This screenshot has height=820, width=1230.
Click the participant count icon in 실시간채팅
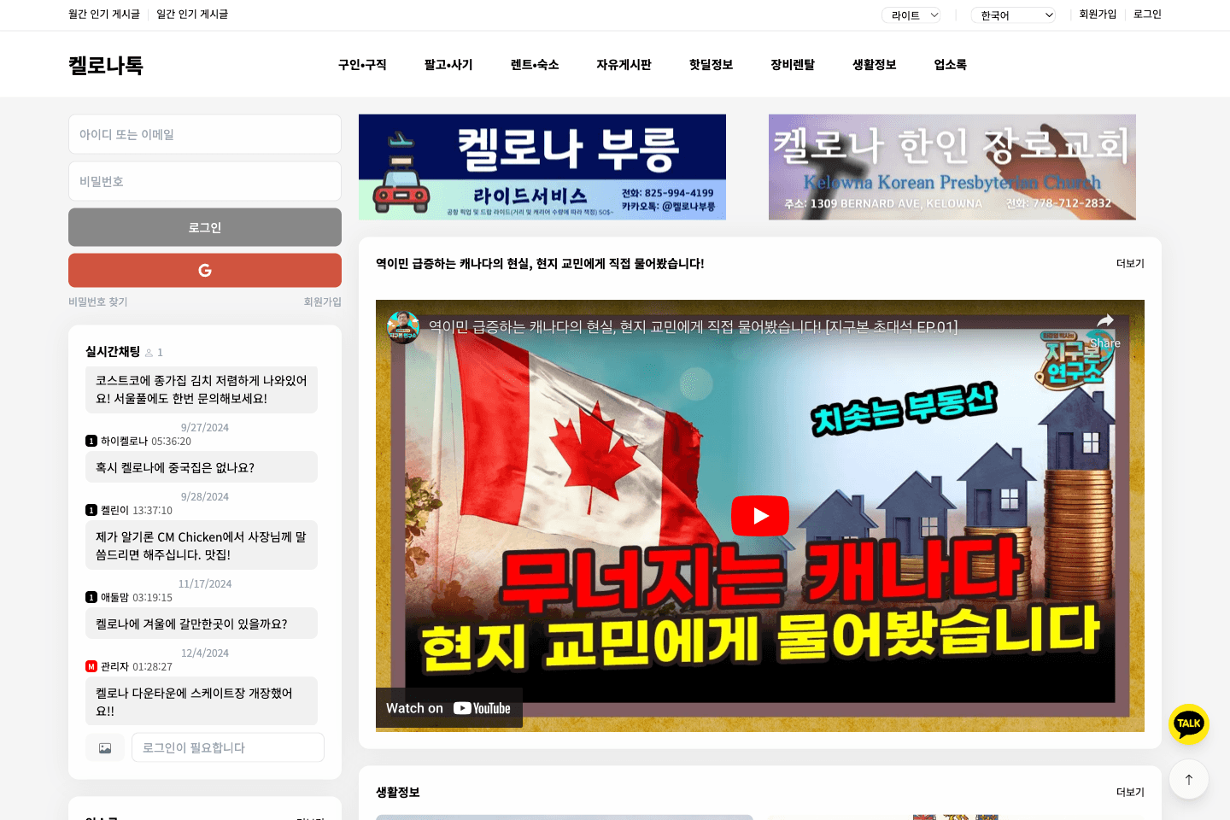[149, 352]
